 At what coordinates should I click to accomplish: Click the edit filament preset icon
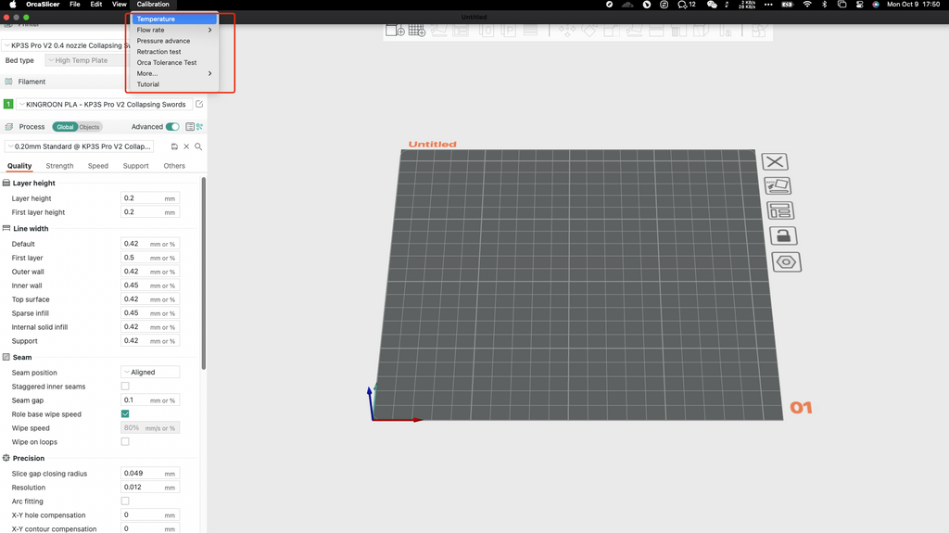coord(198,105)
